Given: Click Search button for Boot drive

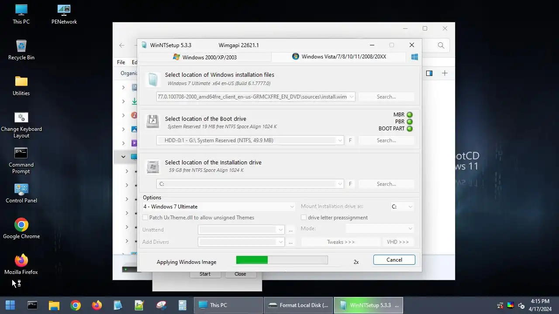Looking at the screenshot, I should coord(386,140).
